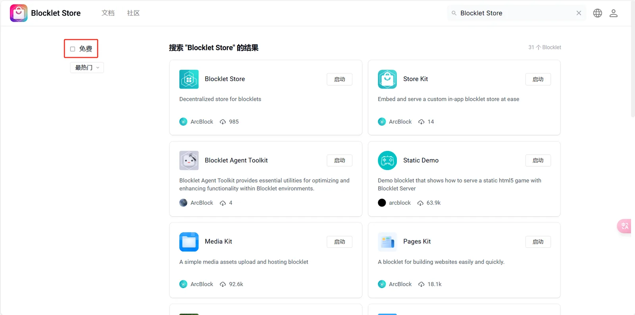
Task: Click "Embed and serve a custom" description
Action: click(448, 99)
